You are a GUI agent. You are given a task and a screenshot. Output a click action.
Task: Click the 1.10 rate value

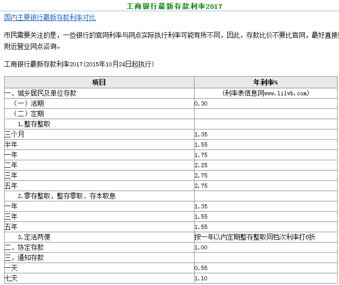(201, 278)
